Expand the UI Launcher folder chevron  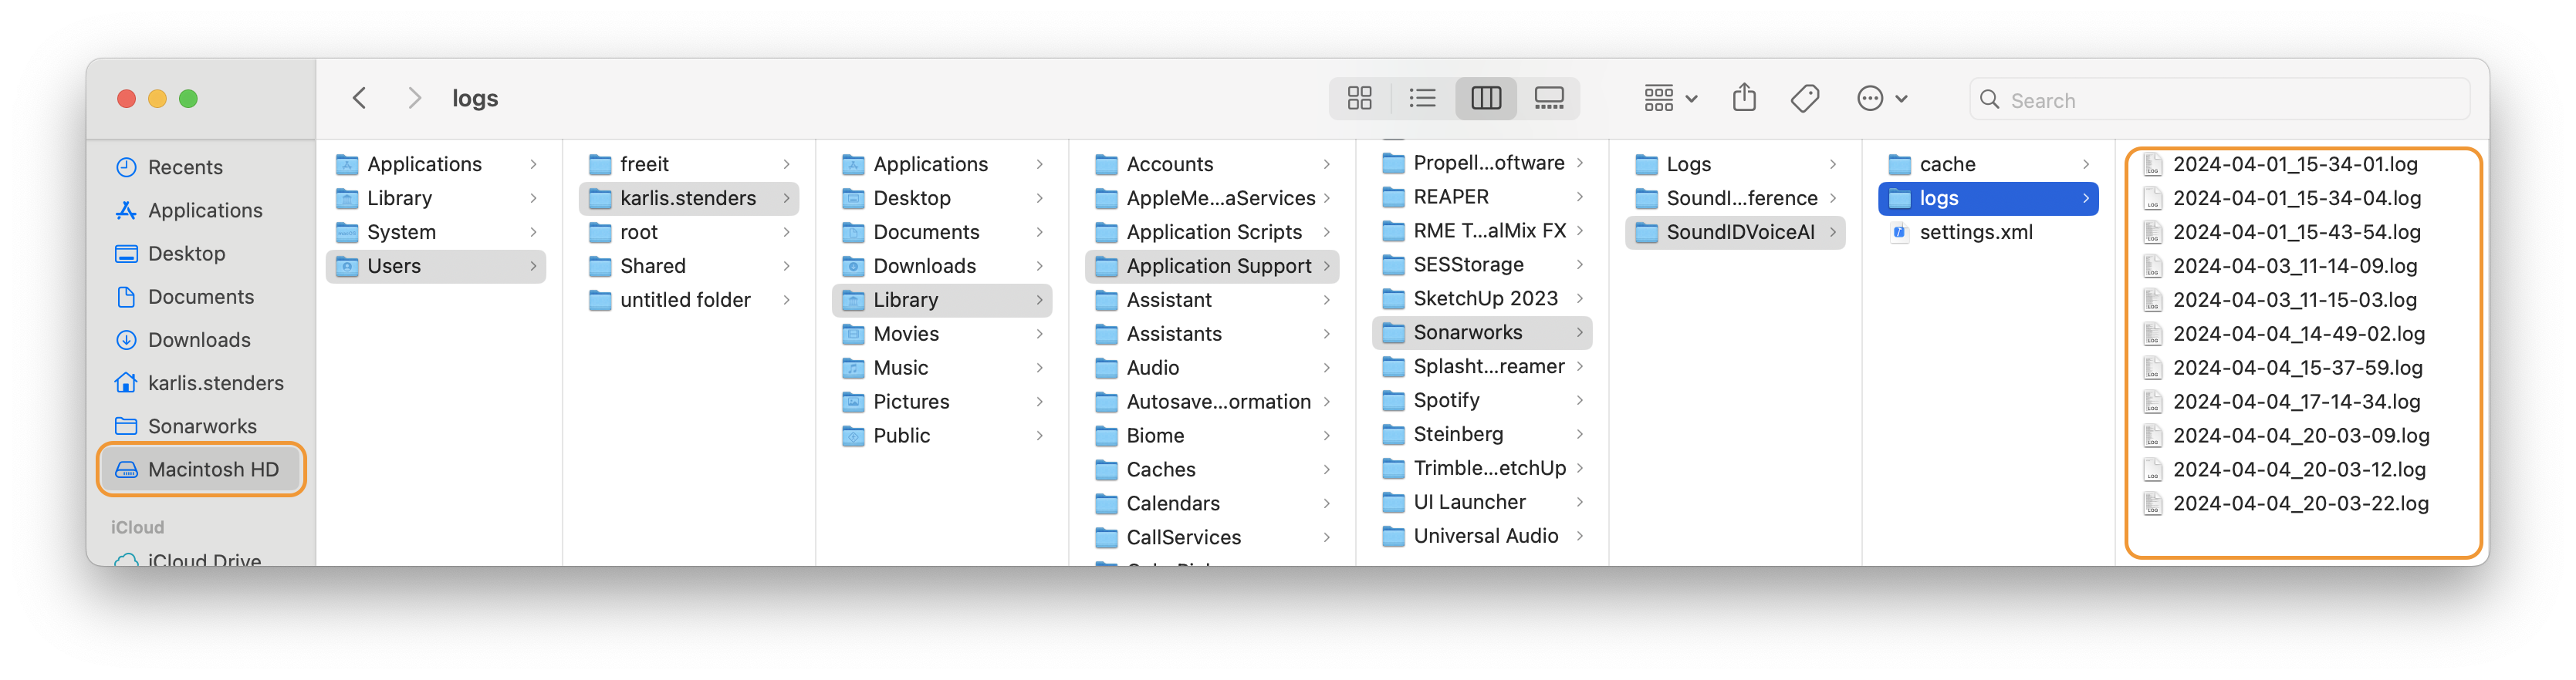(1579, 502)
